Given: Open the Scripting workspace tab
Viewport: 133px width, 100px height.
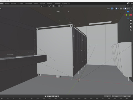Looking at the screenshot, I should click(65, 4).
